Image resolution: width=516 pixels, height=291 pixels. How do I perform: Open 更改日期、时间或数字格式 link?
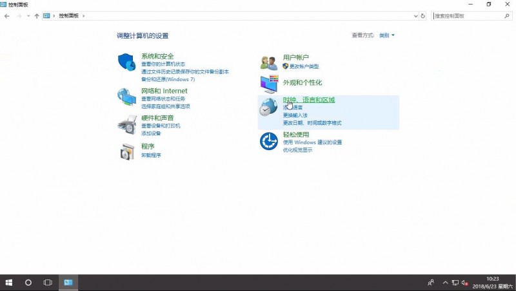[x=312, y=123]
